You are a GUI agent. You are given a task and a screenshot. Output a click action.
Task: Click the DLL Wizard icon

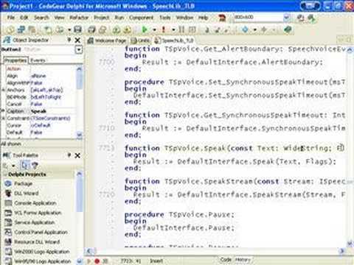(x=8, y=193)
